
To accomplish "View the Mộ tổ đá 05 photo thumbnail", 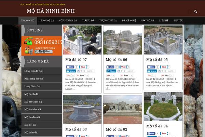I will 163,40.
